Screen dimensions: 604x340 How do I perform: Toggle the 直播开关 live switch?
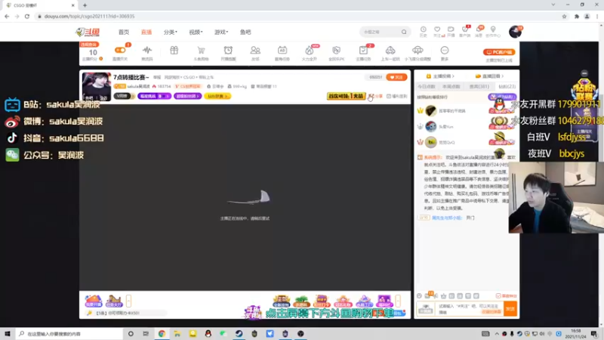120,50
